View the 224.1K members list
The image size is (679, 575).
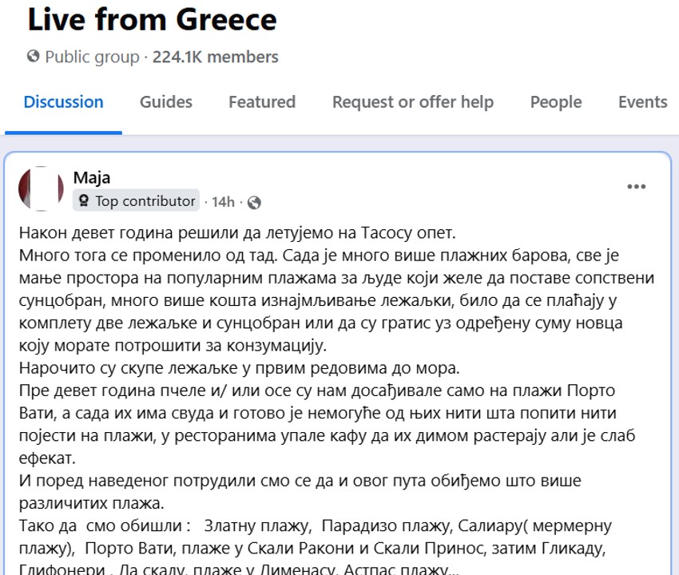point(216,57)
